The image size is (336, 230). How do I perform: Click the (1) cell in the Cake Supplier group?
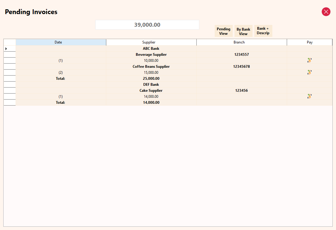point(61,97)
